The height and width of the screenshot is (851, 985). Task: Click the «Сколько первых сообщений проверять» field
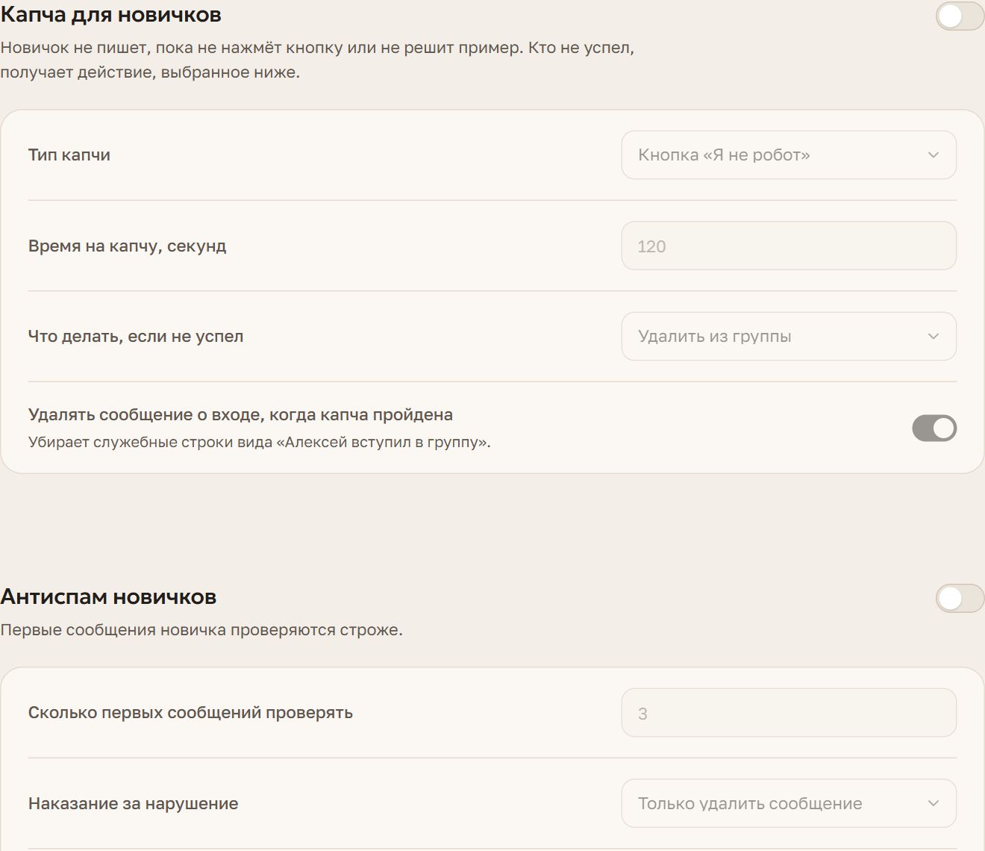[789, 713]
